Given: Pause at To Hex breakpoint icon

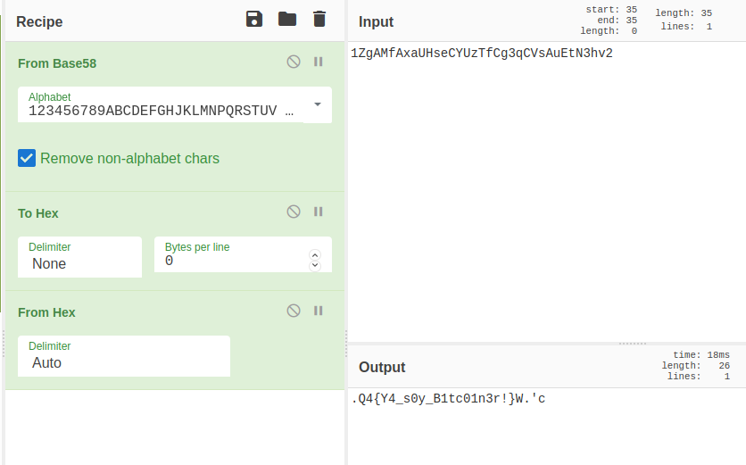Looking at the screenshot, I should tap(318, 212).
